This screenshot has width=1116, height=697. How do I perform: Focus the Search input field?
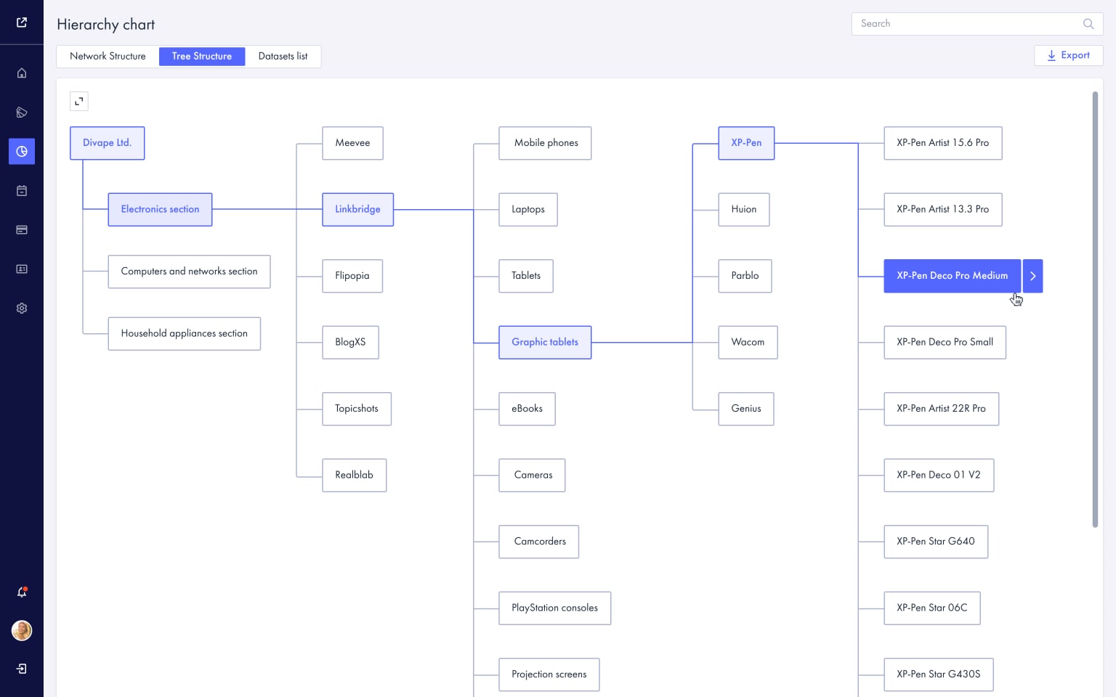[977, 24]
